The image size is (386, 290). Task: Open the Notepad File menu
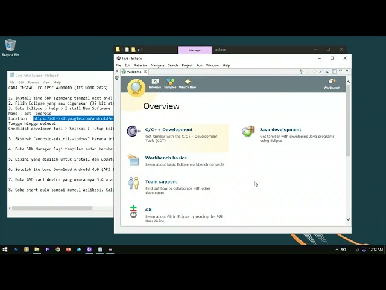point(12,82)
